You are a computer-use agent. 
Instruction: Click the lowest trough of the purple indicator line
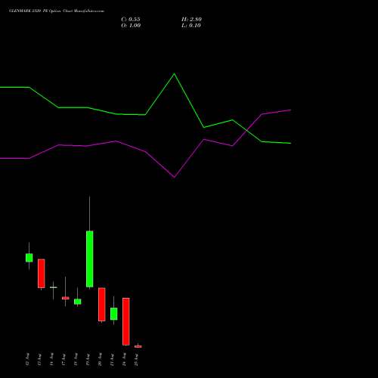(x=174, y=177)
